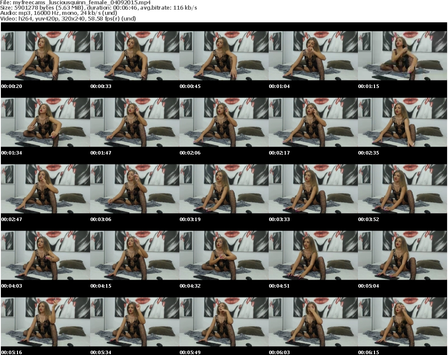Select the thumbnail frame at 00:00:45

pyautogui.click(x=224, y=56)
